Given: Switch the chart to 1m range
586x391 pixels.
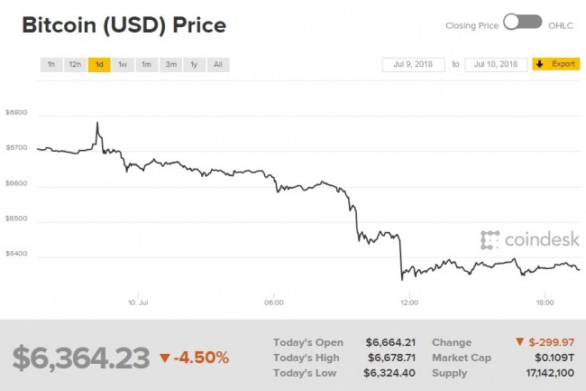Looking at the screenshot, I should tap(146, 65).
